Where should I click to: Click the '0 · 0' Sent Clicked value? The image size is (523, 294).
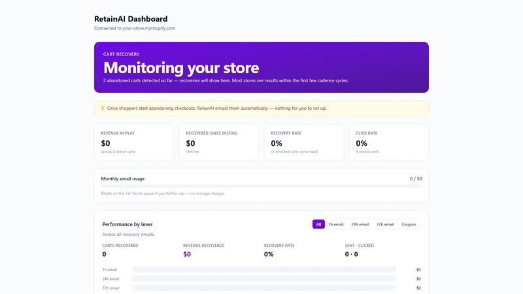[x=351, y=254]
